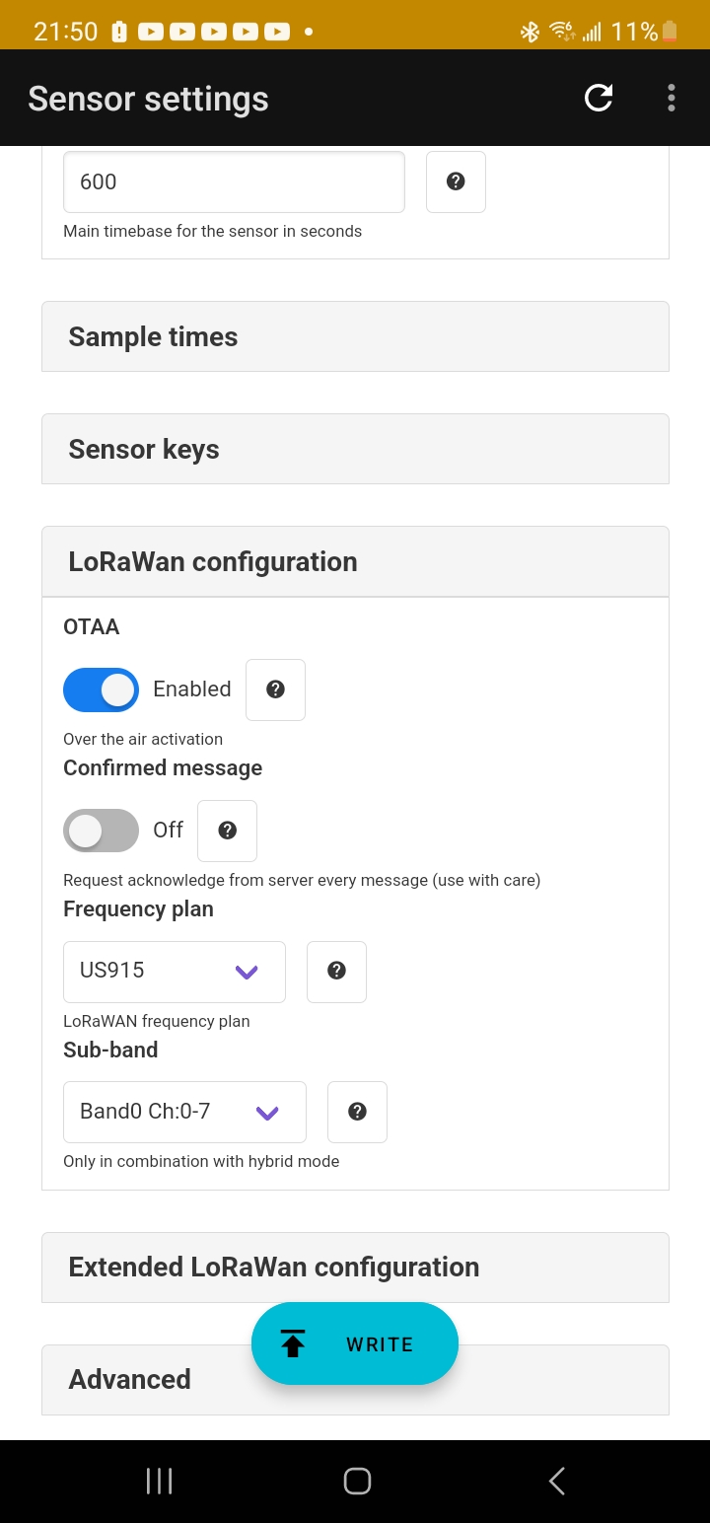This screenshot has width=710, height=1523.
Task: Collapse the LoRaWan configuration section
Action: click(x=355, y=561)
